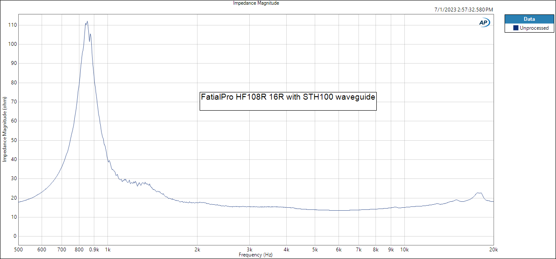Viewport: 556px width, 259px height.
Task: Click the AP logo icon on graph
Action: [x=484, y=23]
